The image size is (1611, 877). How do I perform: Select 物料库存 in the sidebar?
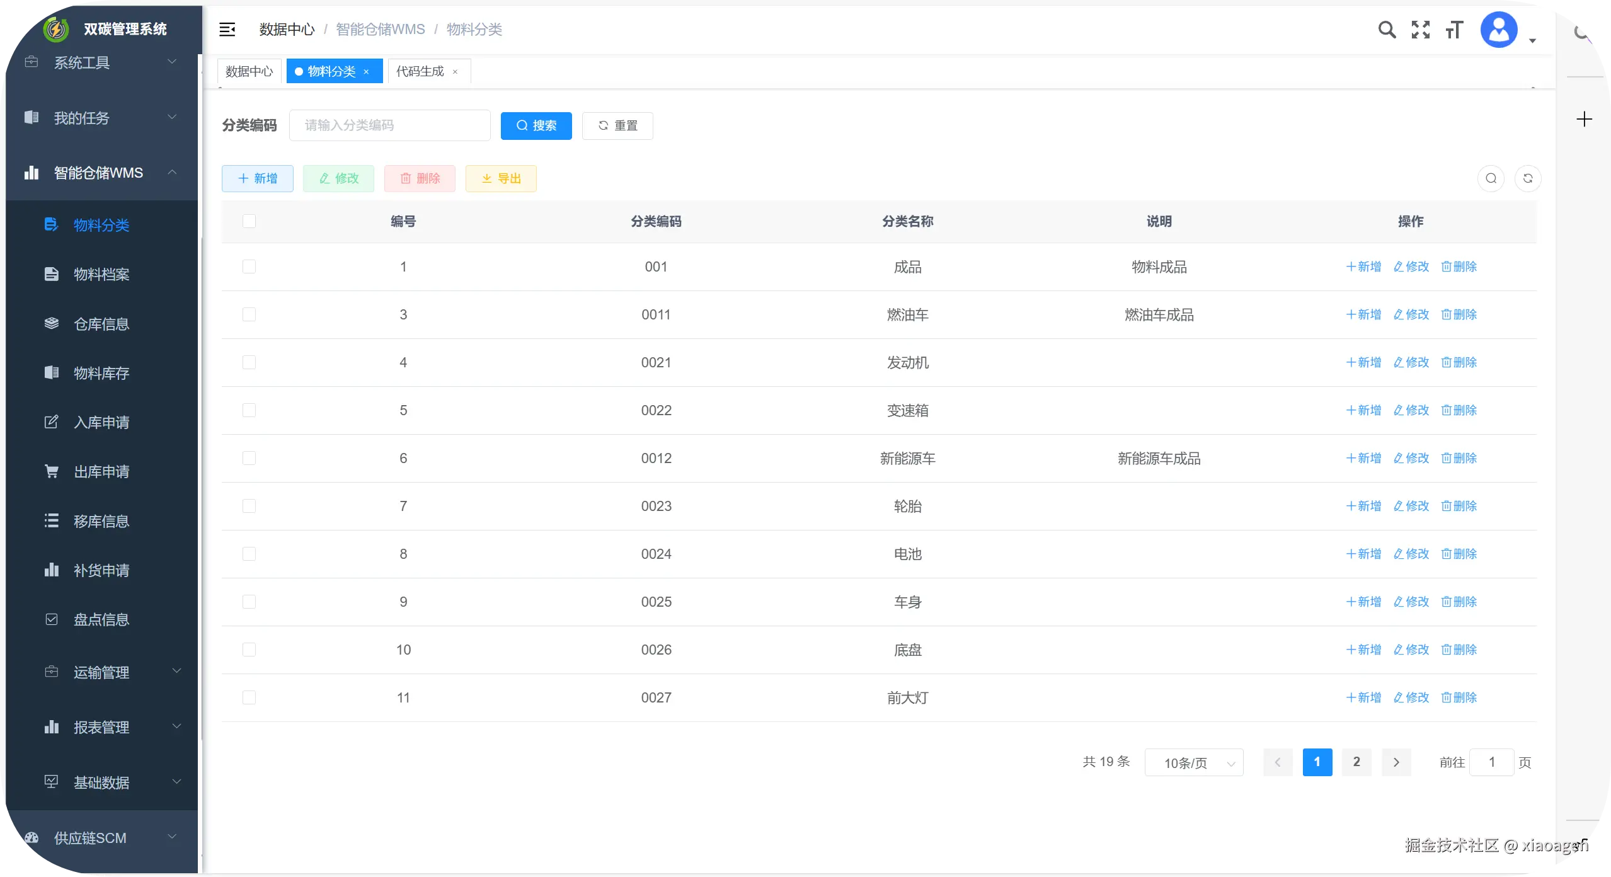tap(101, 372)
